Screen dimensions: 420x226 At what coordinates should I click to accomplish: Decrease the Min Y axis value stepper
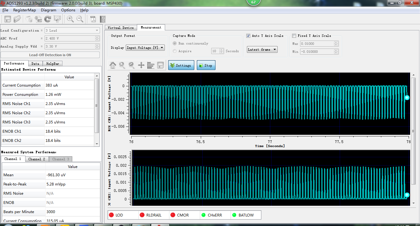tap(336, 53)
